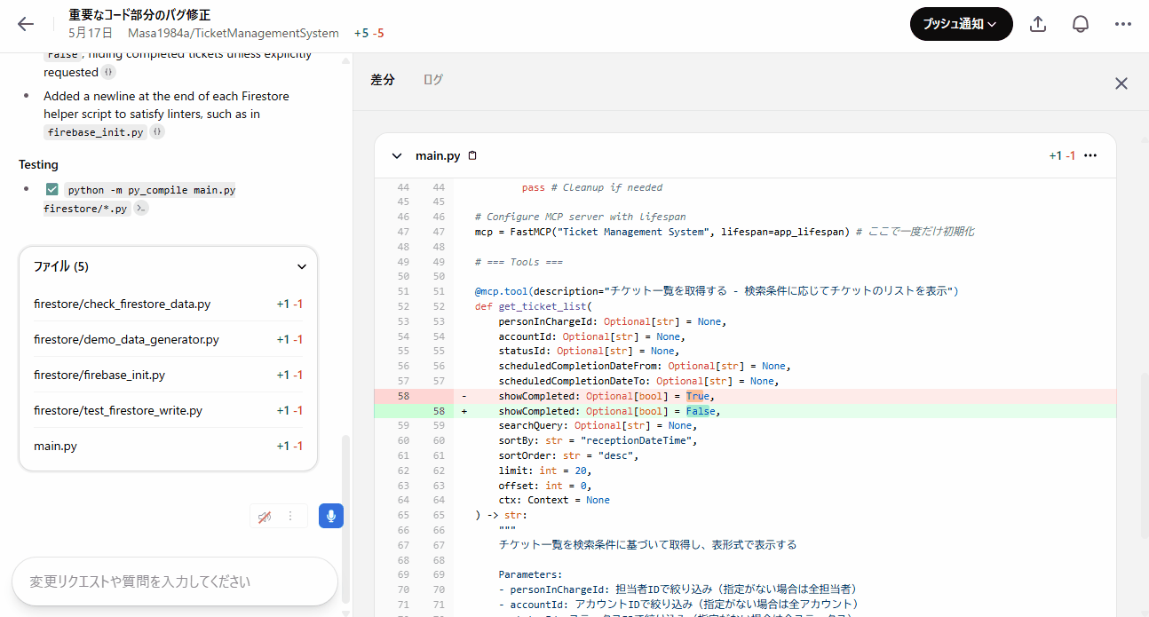Viewport: 1149px width, 617px height.
Task: Toggle the python py_compile test checkbox
Action: [52, 190]
